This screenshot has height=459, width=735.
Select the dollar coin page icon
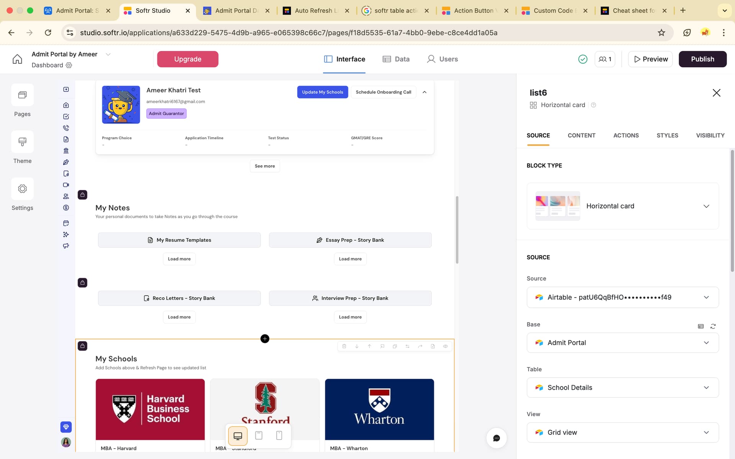tap(66, 208)
